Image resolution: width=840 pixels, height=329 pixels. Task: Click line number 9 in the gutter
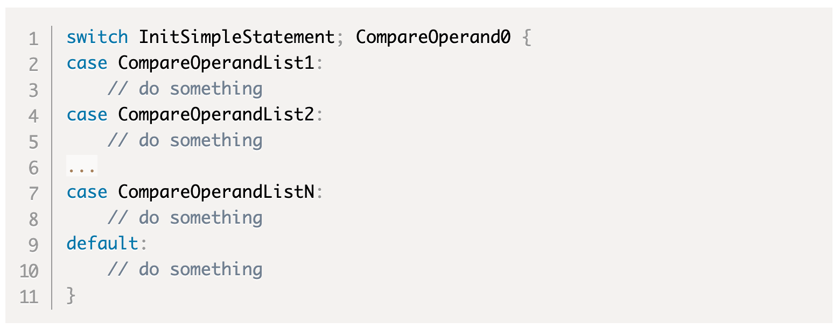click(33, 245)
